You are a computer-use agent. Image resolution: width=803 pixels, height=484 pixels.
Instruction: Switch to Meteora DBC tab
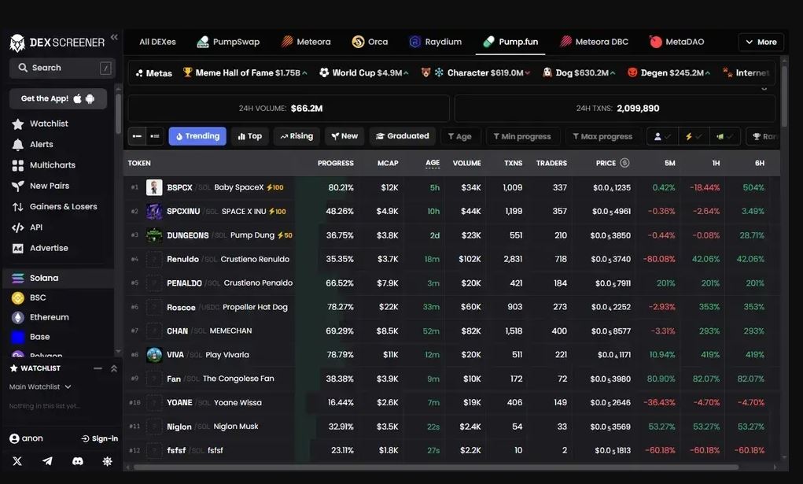point(594,42)
